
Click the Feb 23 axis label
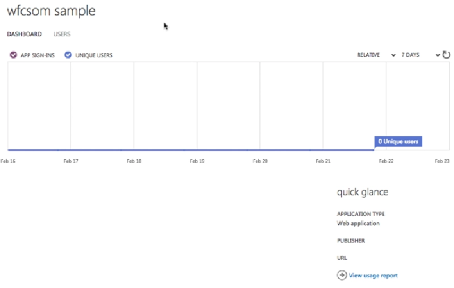(442, 161)
